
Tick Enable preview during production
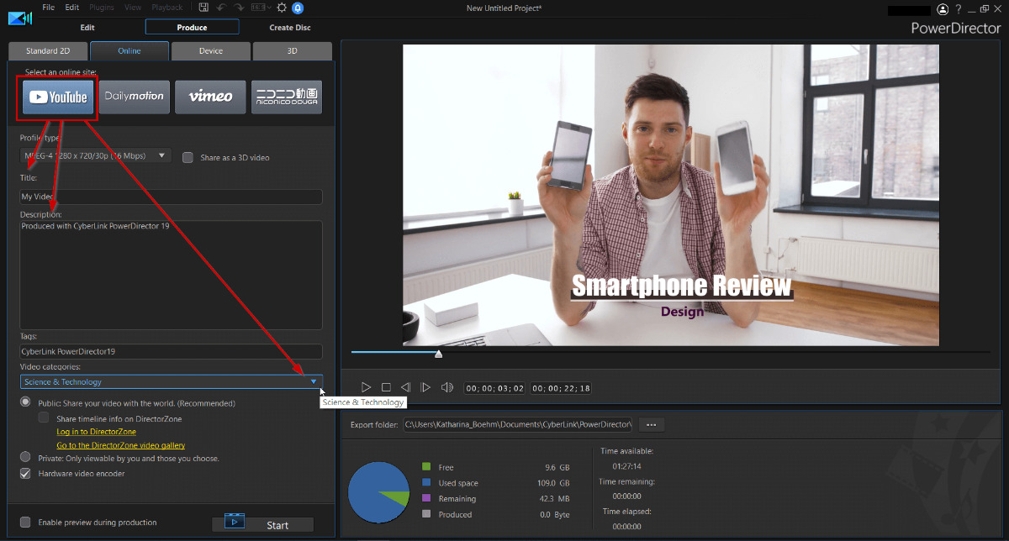pyautogui.click(x=25, y=523)
